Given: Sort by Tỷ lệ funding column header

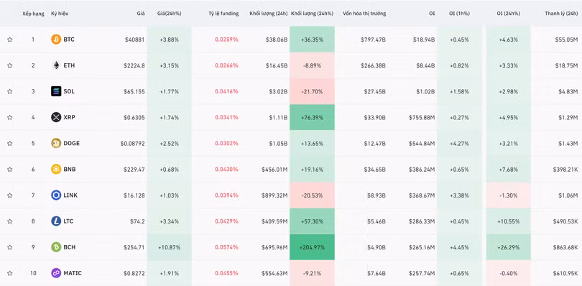Looking at the screenshot, I should tap(223, 14).
